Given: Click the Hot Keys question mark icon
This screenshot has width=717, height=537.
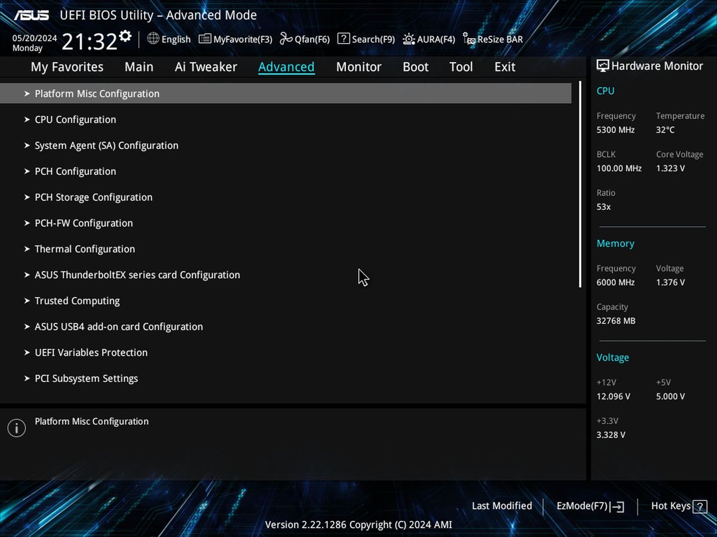Looking at the screenshot, I should pyautogui.click(x=700, y=506).
